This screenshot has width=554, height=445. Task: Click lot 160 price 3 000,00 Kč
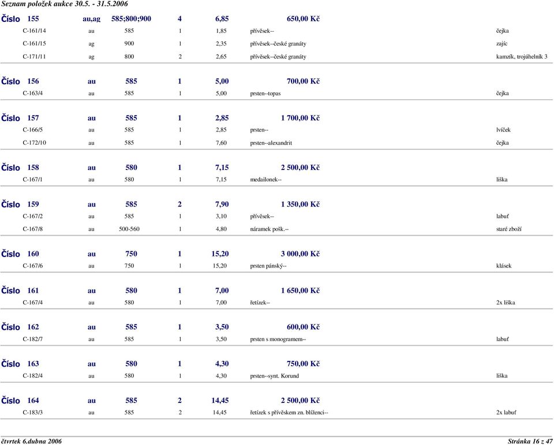(300, 254)
